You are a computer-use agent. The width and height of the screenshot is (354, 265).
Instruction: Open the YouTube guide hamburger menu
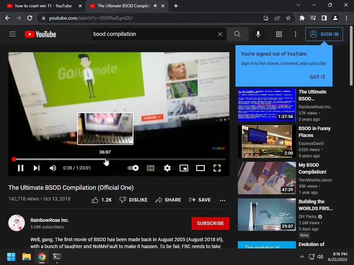[x=12, y=34]
